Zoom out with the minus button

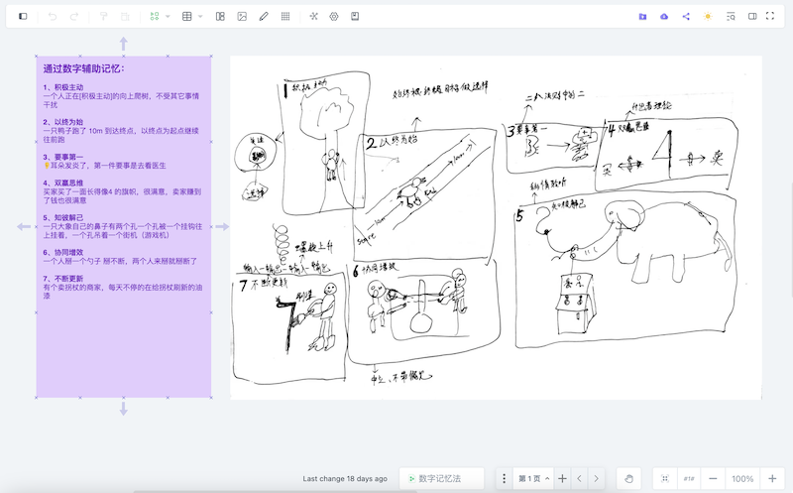coord(713,478)
